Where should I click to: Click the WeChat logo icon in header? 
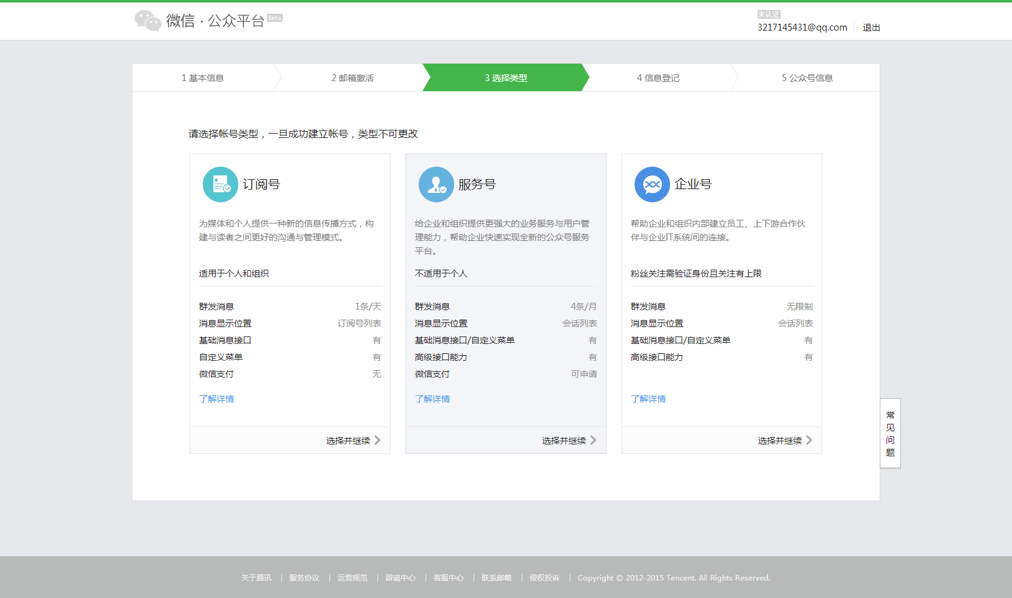tap(148, 21)
